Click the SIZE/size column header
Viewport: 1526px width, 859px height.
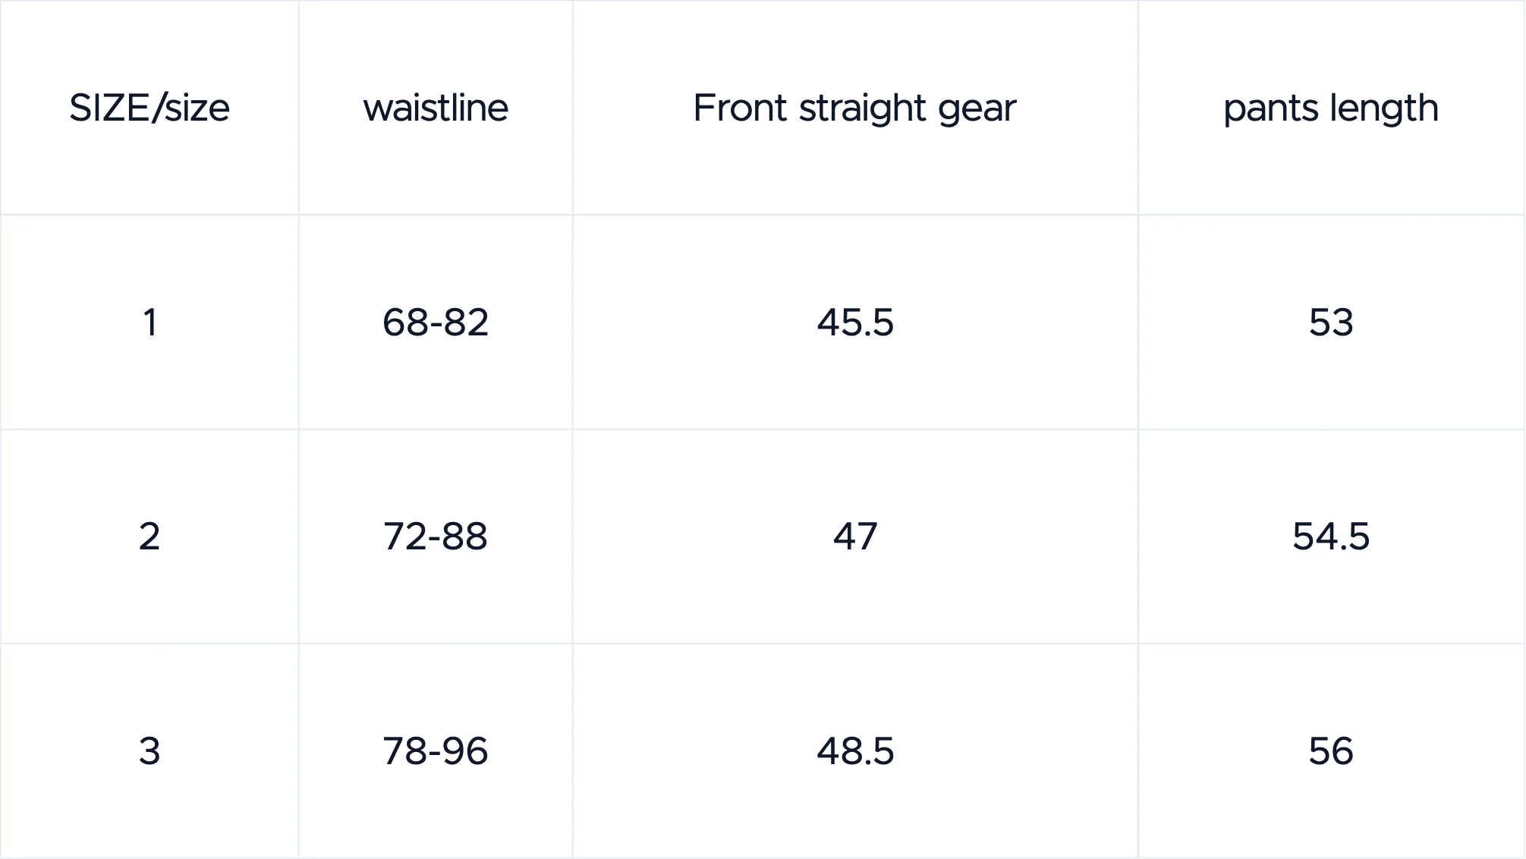pos(149,108)
